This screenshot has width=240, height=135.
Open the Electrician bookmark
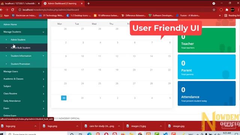(x=24, y=15)
